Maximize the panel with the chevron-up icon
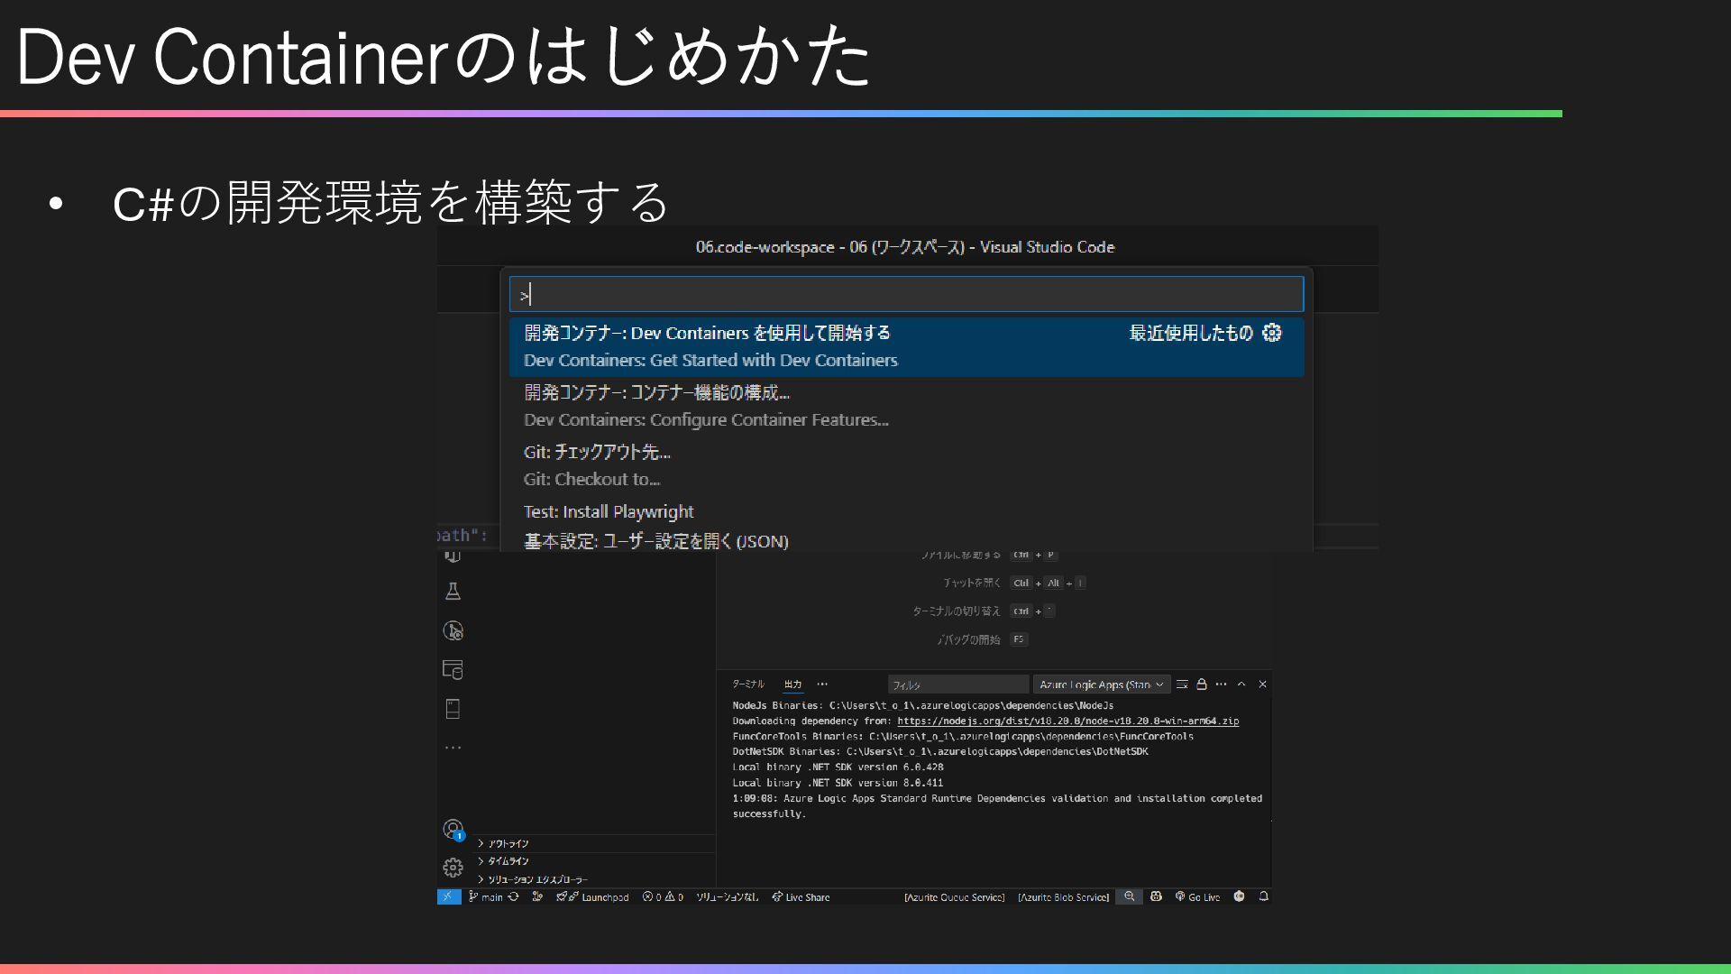The width and height of the screenshot is (1731, 974). 1241,685
